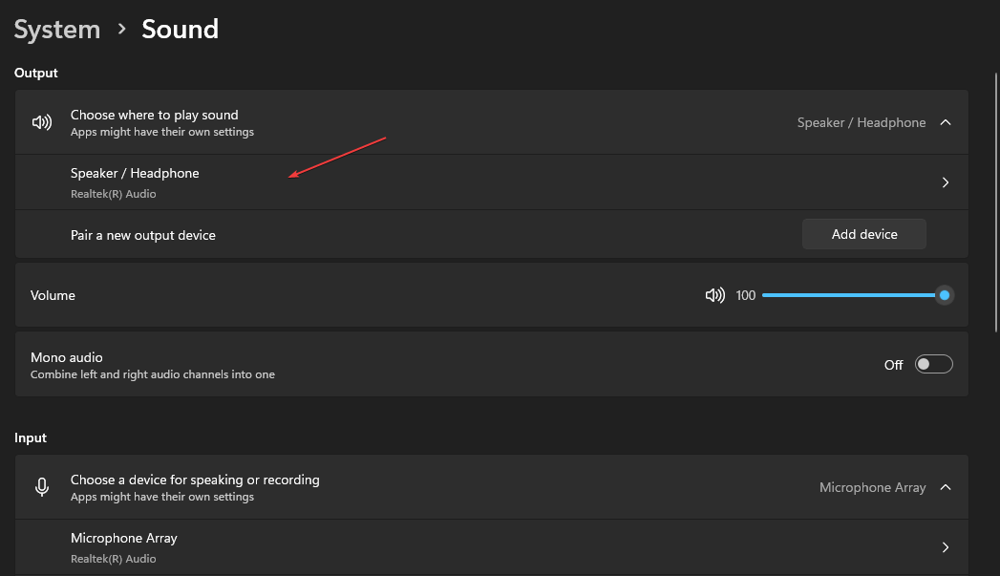Click the speaker icon beside Choose where to play sound
The image size is (1000, 576).
pyautogui.click(x=42, y=122)
